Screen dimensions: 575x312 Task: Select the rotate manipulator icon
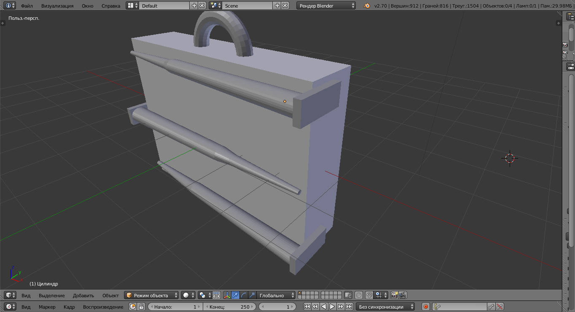click(244, 296)
